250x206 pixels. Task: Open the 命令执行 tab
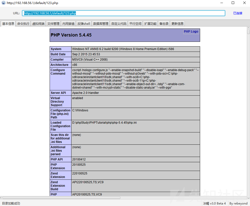(23, 24)
